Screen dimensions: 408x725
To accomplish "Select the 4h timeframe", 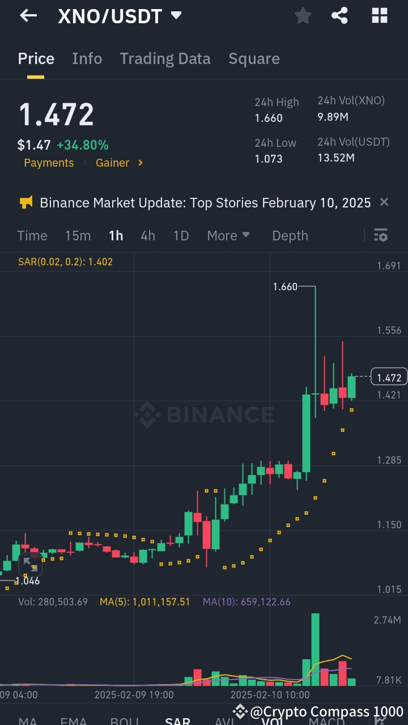I will 148,235.
